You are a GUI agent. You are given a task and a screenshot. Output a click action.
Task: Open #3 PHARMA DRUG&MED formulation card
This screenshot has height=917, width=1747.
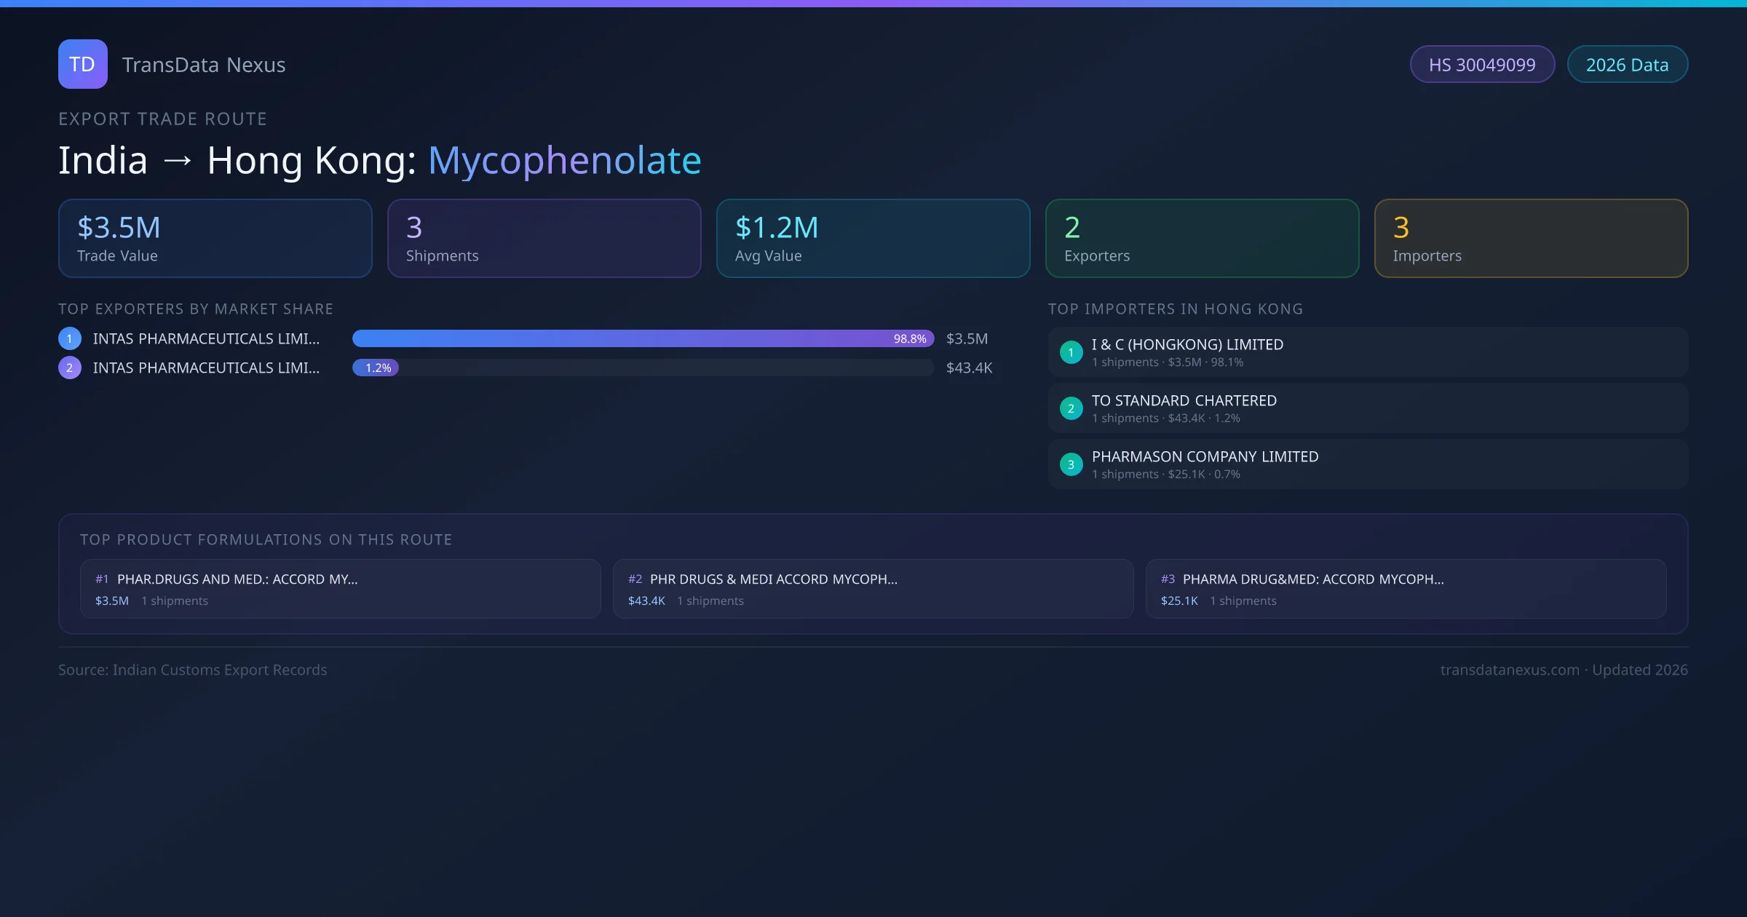(1406, 589)
